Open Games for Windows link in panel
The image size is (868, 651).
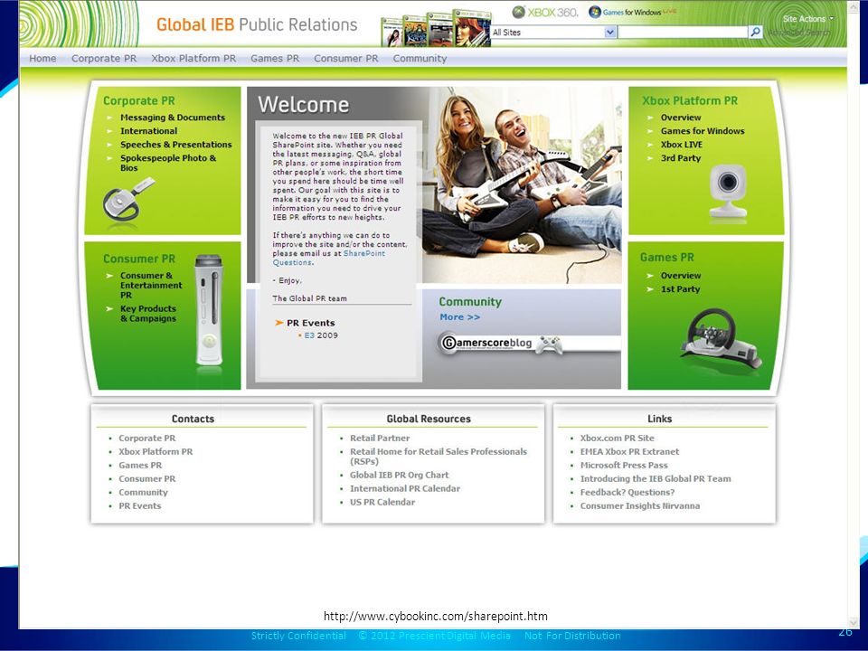pos(703,131)
